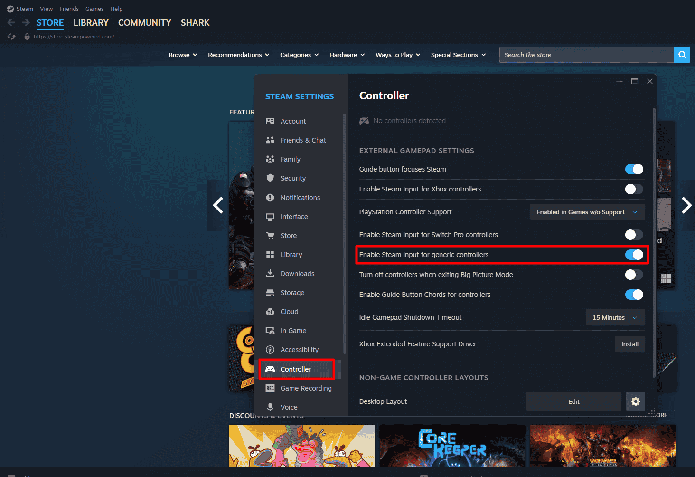Image resolution: width=695 pixels, height=477 pixels.
Task: Click the Security shield icon
Action: click(270, 178)
